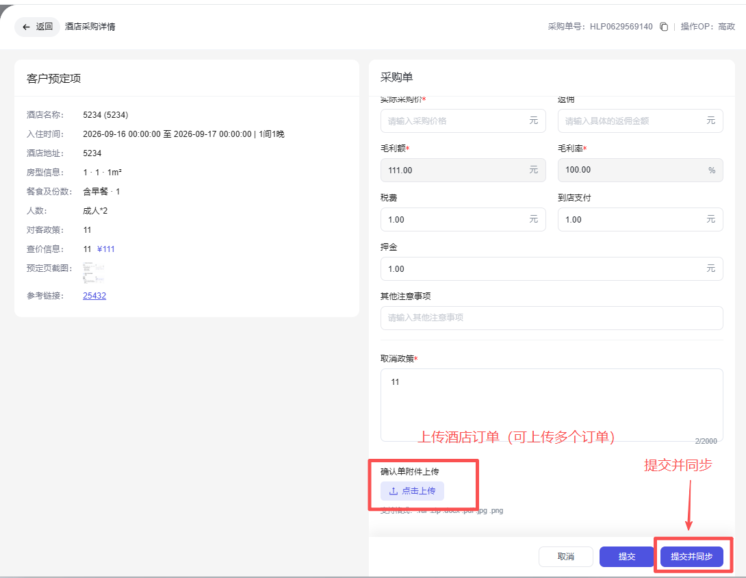Image resolution: width=746 pixels, height=578 pixels.
Task: Click hotel name value 5234 (5234)
Action: [x=105, y=115]
